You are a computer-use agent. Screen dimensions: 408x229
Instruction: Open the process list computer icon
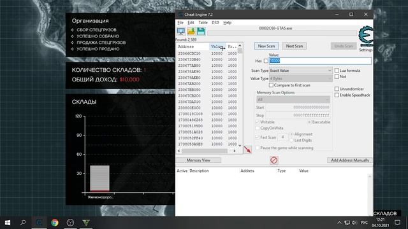pyautogui.click(x=181, y=31)
